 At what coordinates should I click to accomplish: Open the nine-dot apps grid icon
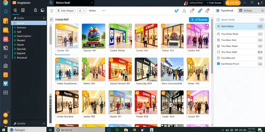[6, 93]
